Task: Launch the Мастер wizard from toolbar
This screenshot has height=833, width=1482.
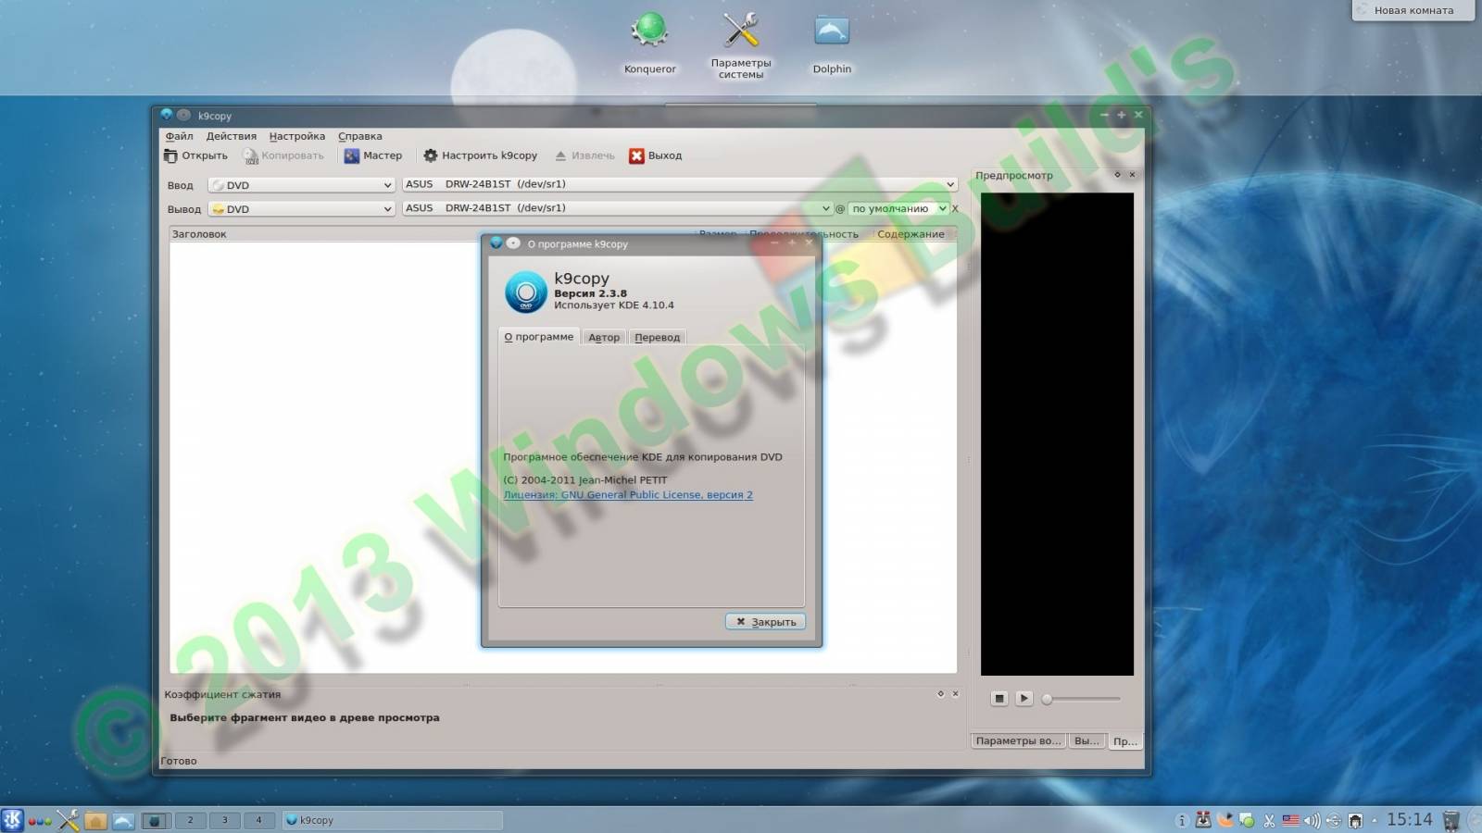Action: pyautogui.click(x=372, y=155)
